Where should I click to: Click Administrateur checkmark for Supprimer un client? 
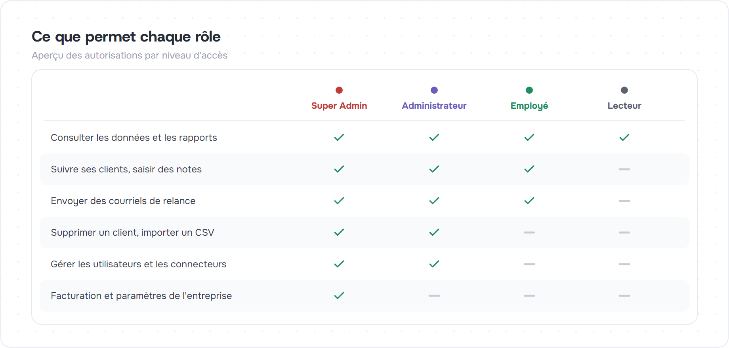coord(434,233)
